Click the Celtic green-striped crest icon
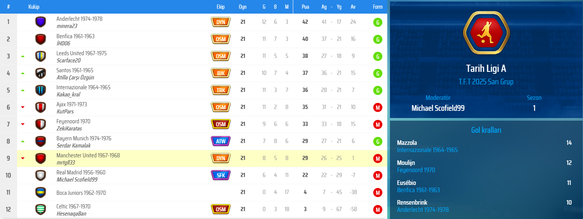This screenshot has width=583, height=219. coord(41,210)
